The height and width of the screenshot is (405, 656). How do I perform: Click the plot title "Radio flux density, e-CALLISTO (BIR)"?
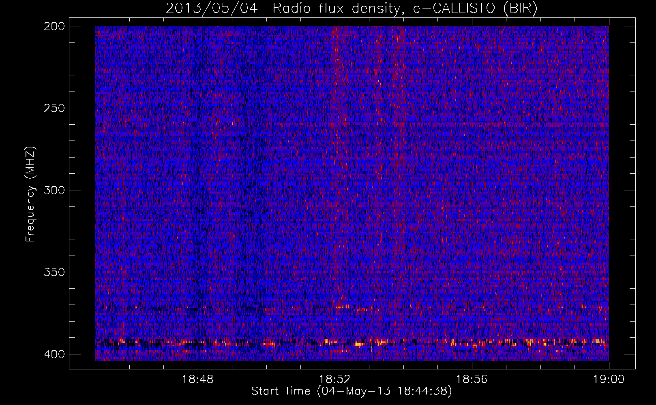point(405,9)
